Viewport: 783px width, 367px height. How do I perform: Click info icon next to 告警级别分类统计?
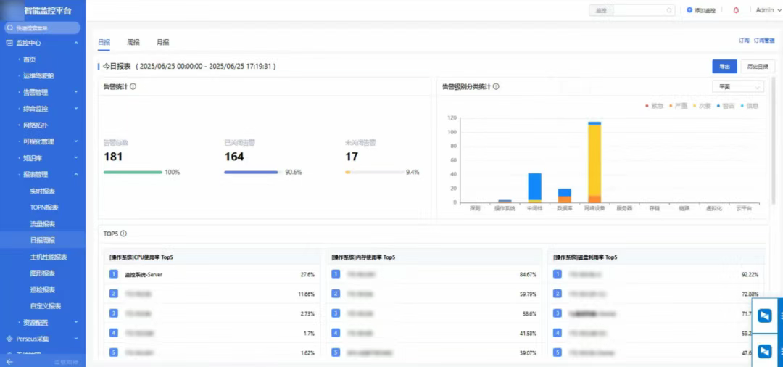click(496, 86)
